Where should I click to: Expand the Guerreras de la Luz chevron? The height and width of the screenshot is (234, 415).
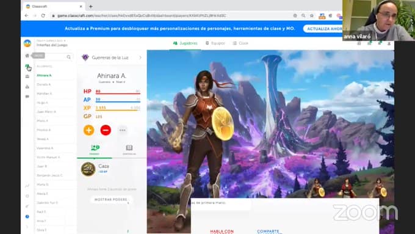tap(140, 57)
